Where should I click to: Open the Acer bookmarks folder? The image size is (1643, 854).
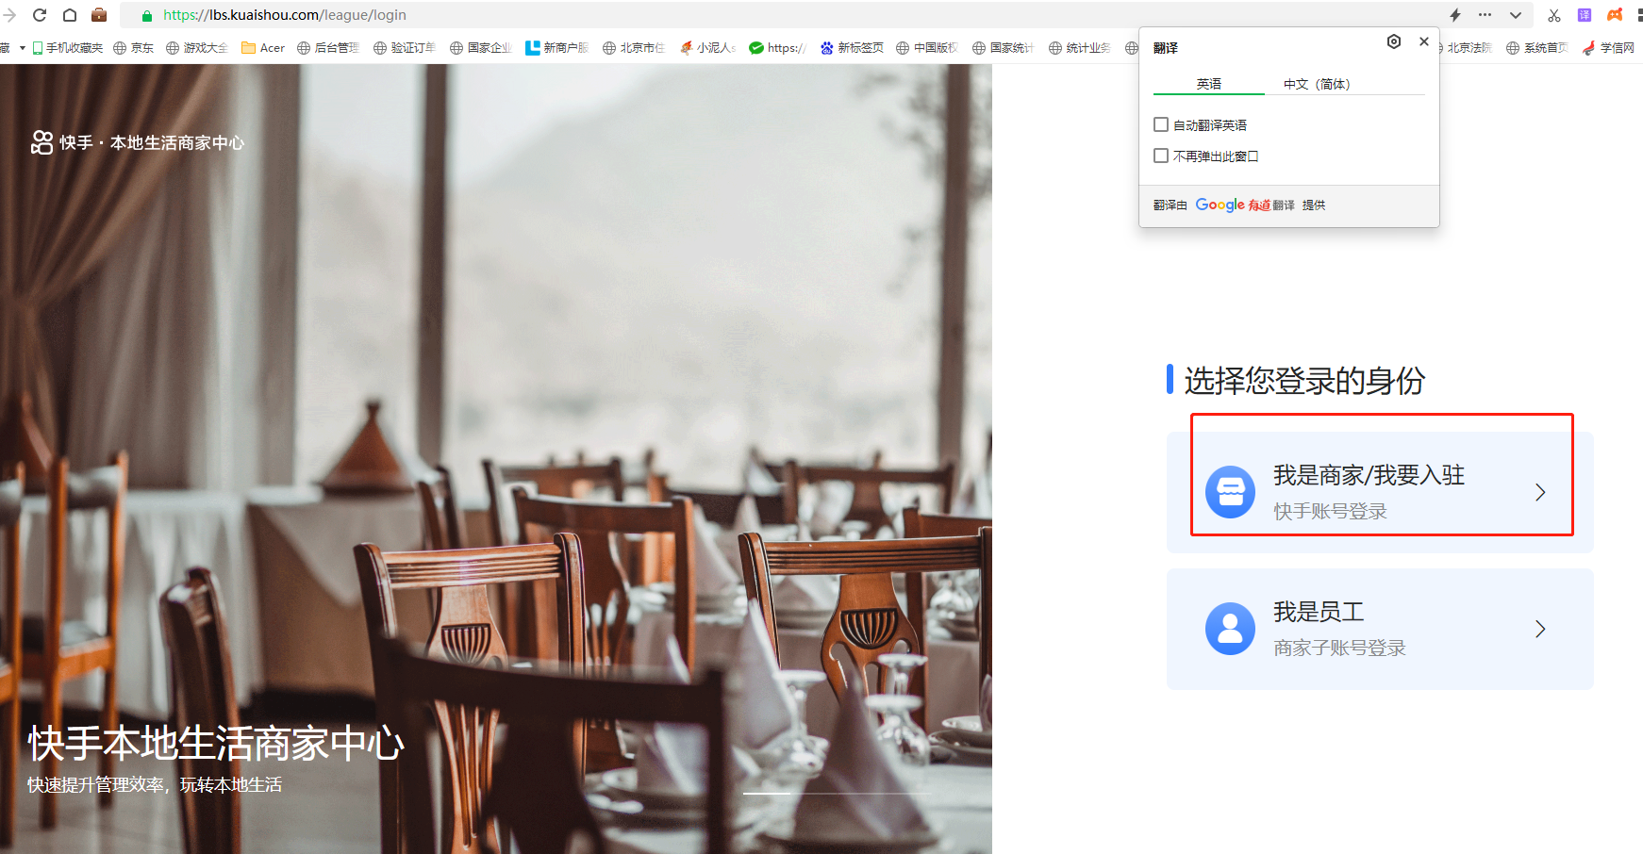point(263,47)
